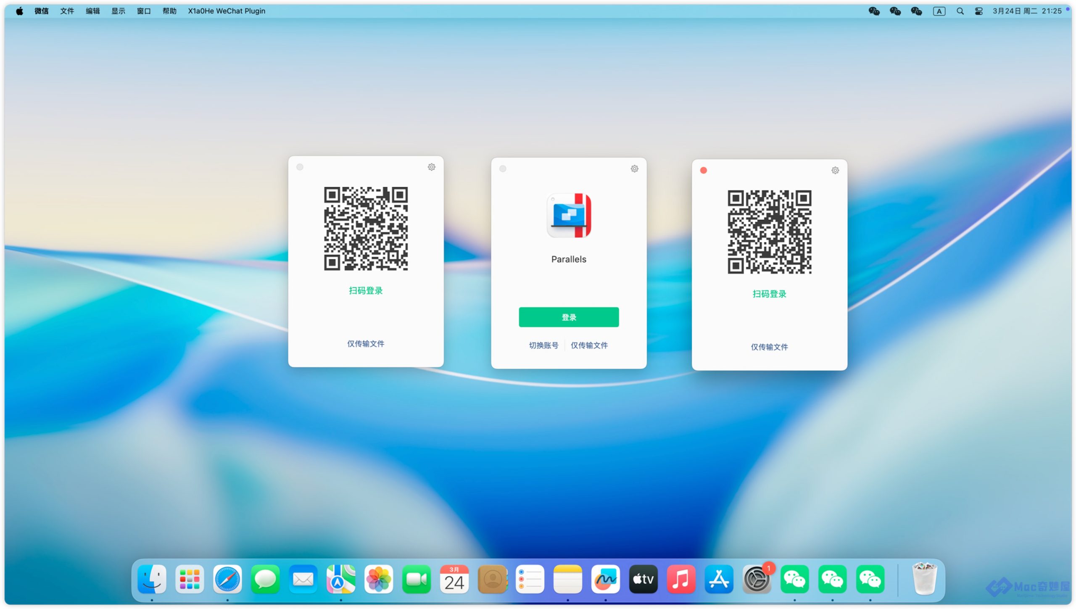
Task: Open System Settings from the Dock
Action: click(x=756, y=580)
